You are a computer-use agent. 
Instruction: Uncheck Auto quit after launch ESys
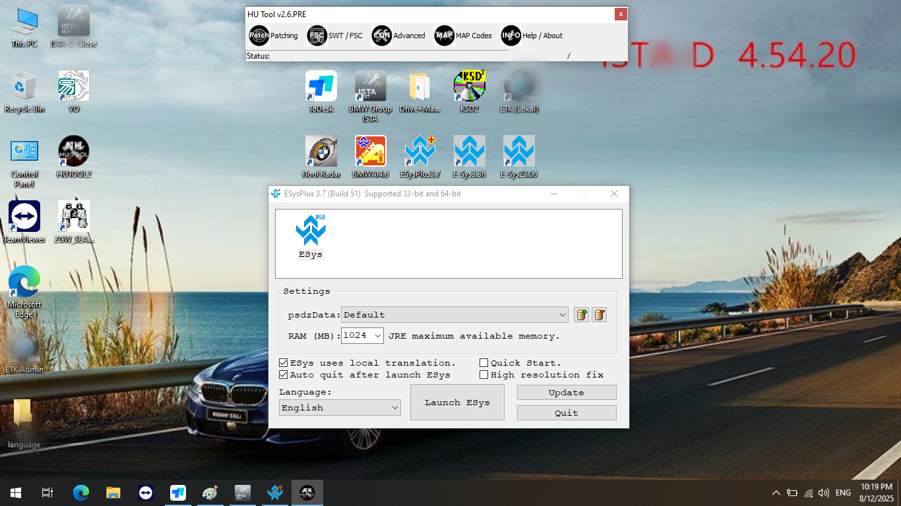coord(284,375)
